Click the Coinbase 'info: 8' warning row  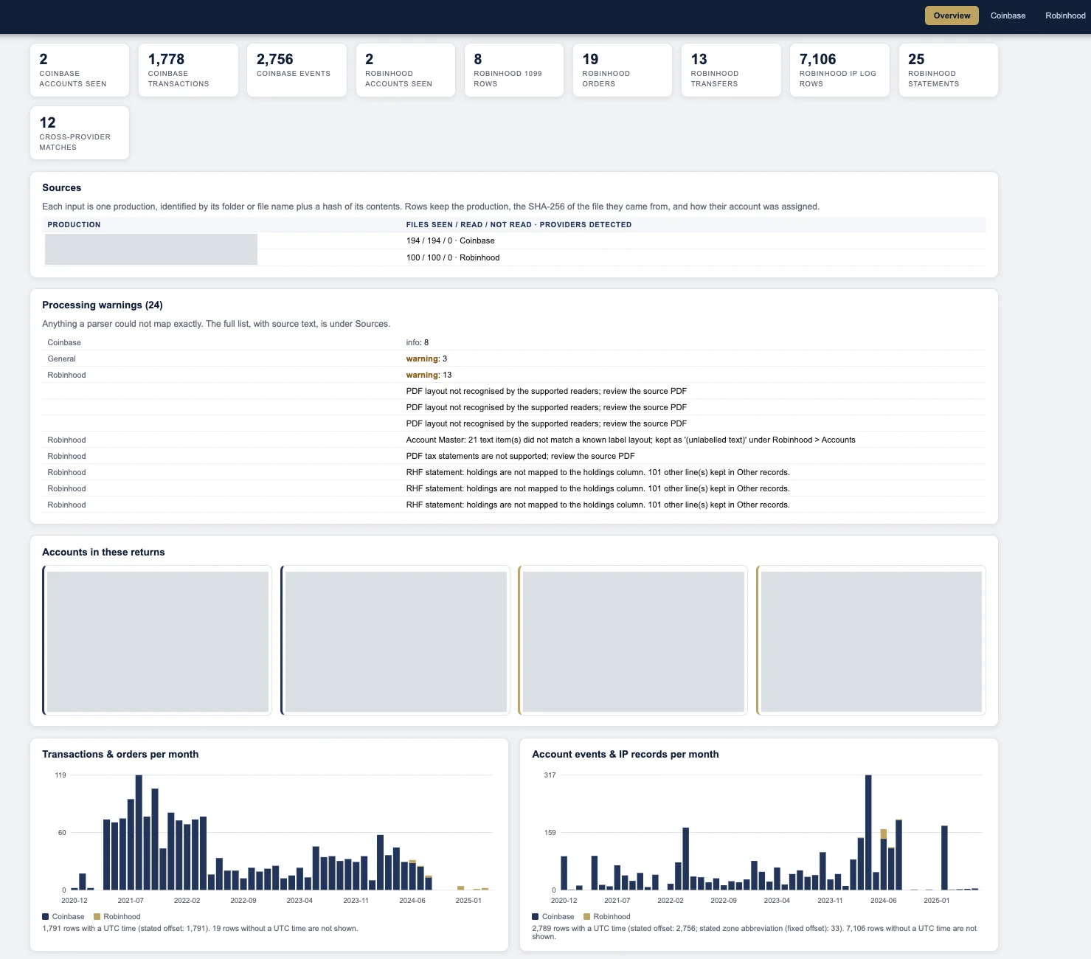tap(514, 342)
